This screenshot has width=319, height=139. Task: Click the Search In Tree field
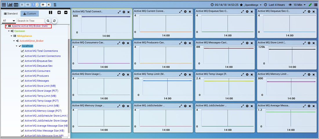[x=30, y=21]
